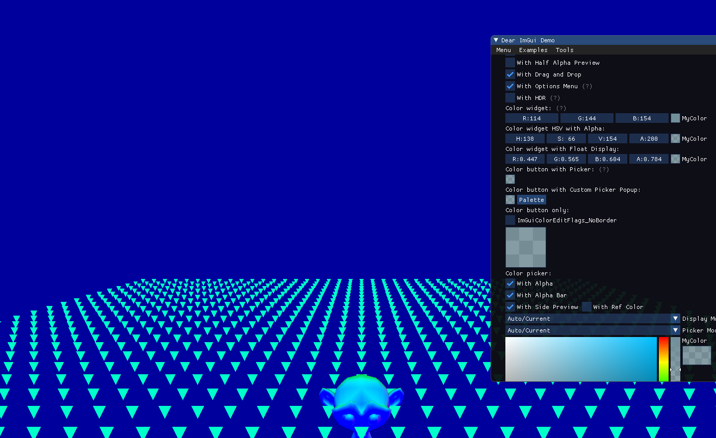The width and height of the screenshot is (716, 438).
Task: Click swatch in HSV with Alpha row
Action: 675,139
